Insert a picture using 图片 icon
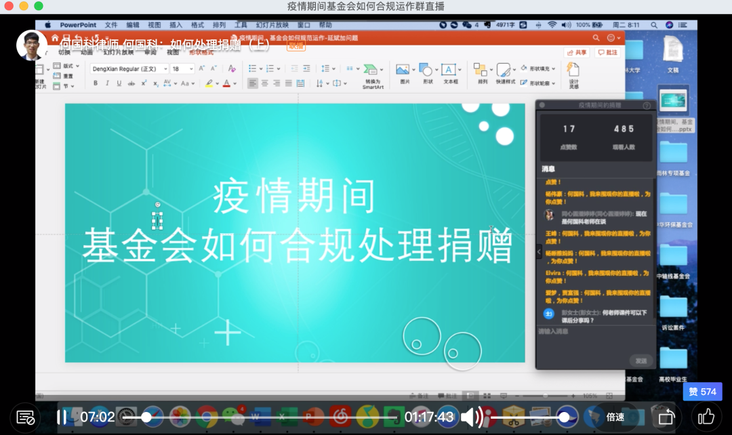 [x=405, y=74]
